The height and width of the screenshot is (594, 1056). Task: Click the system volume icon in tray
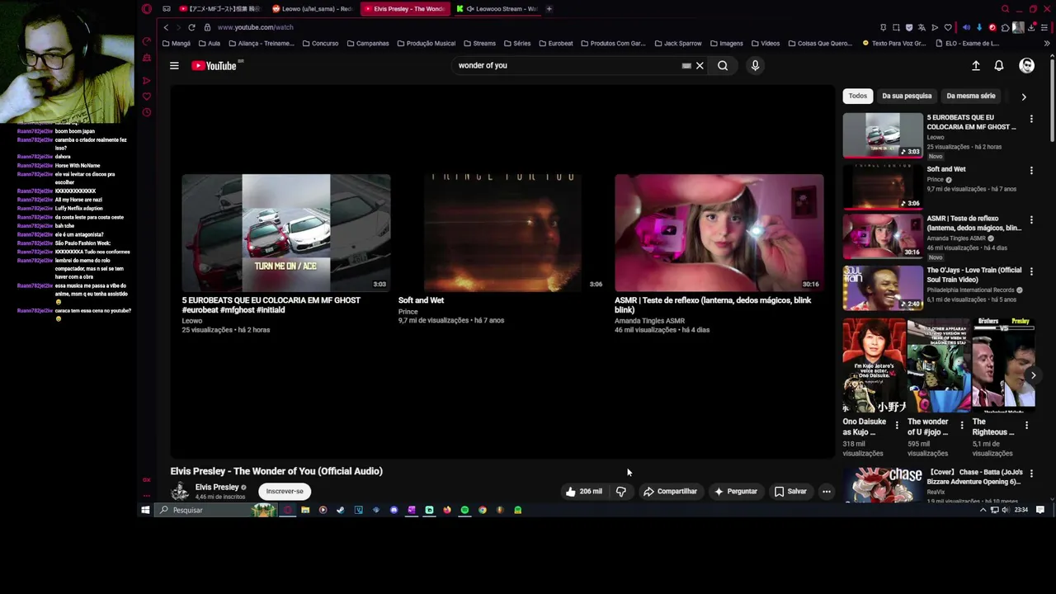pos(1005,510)
